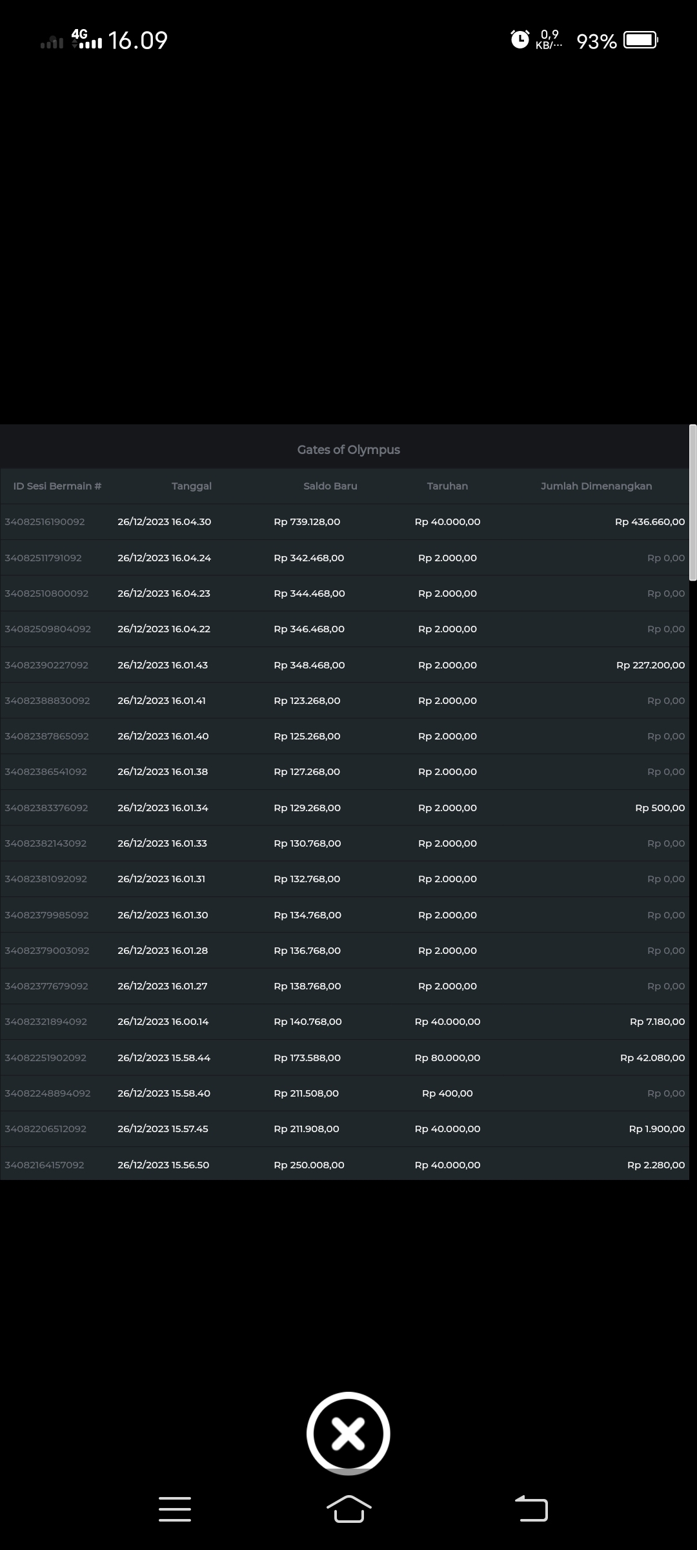Select the Tanggal column header

[x=192, y=486]
